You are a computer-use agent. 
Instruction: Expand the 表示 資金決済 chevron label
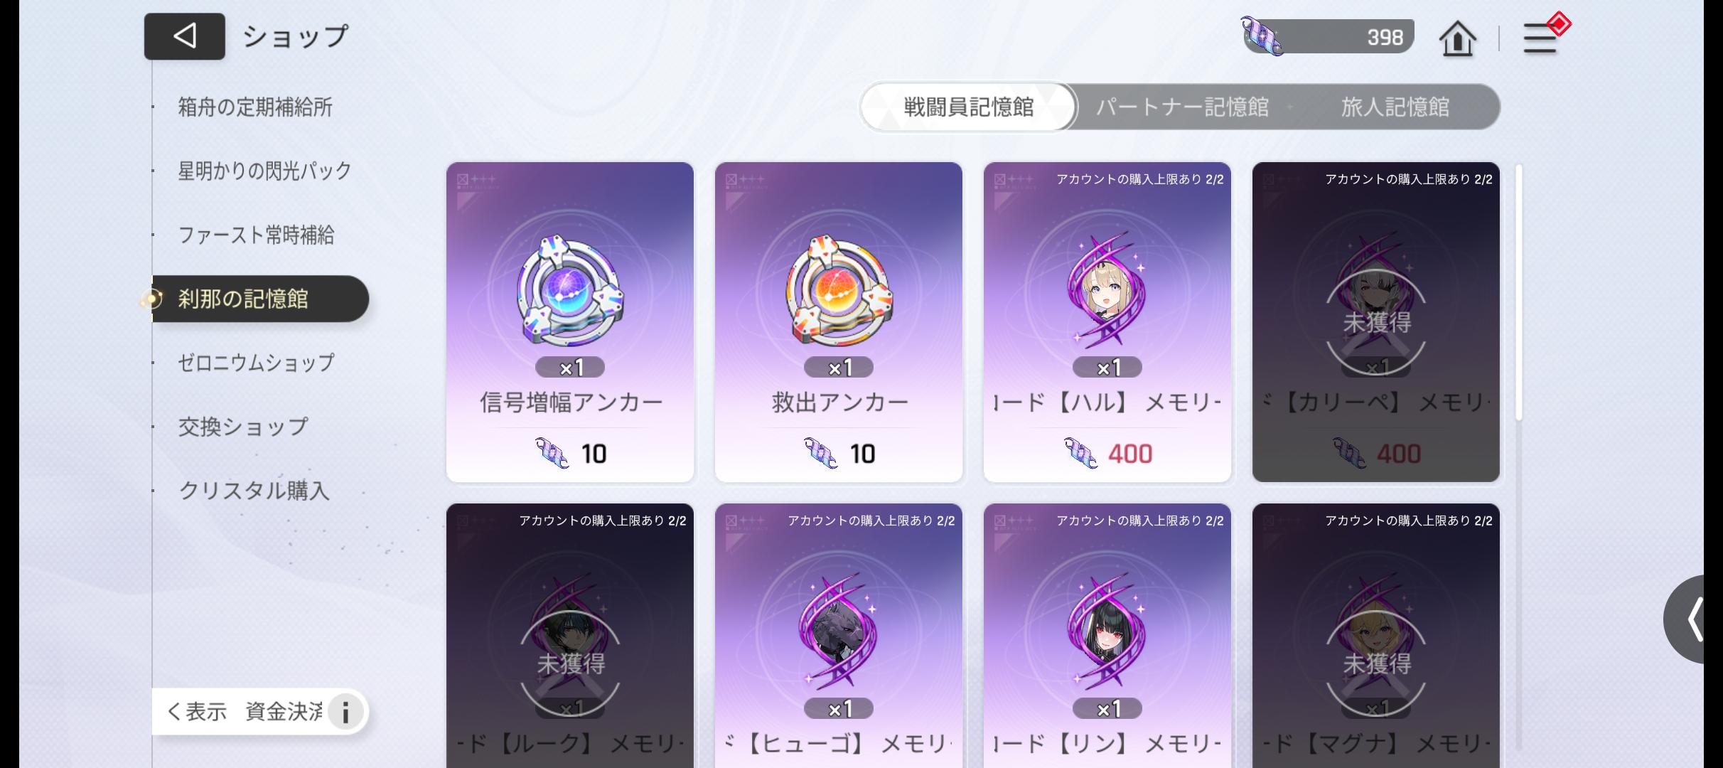click(245, 711)
